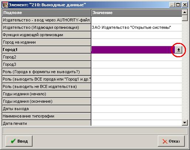
Task: Click the application icon in title bar
Action: click(x=5, y=5)
